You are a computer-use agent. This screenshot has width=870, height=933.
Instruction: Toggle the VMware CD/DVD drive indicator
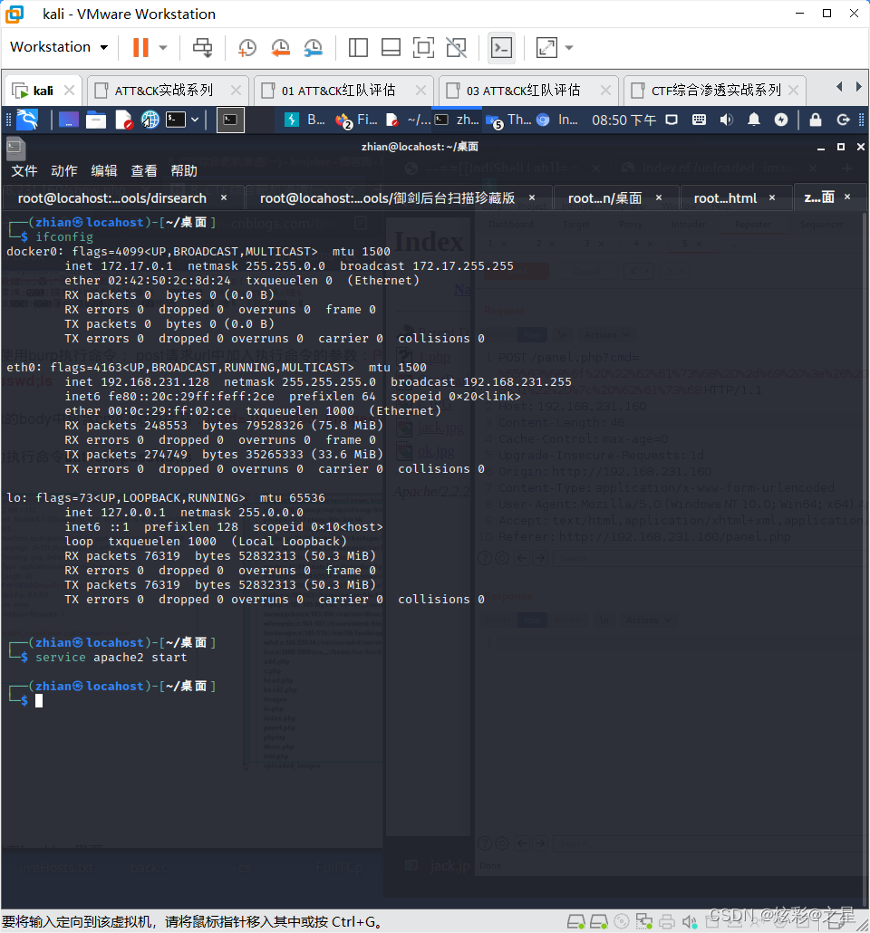pos(621,922)
